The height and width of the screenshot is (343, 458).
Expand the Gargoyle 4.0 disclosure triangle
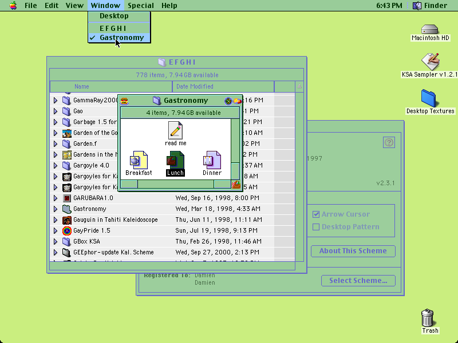pos(56,165)
